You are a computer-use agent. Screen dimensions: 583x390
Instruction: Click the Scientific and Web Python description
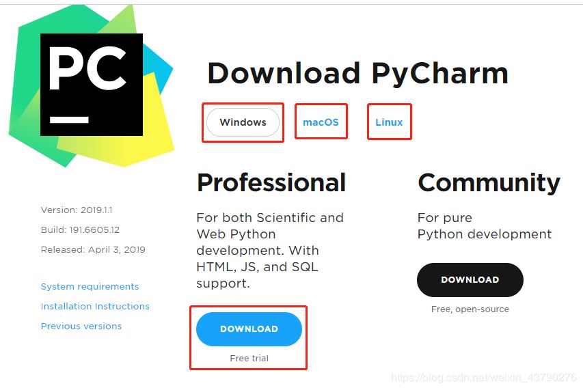[269, 250]
